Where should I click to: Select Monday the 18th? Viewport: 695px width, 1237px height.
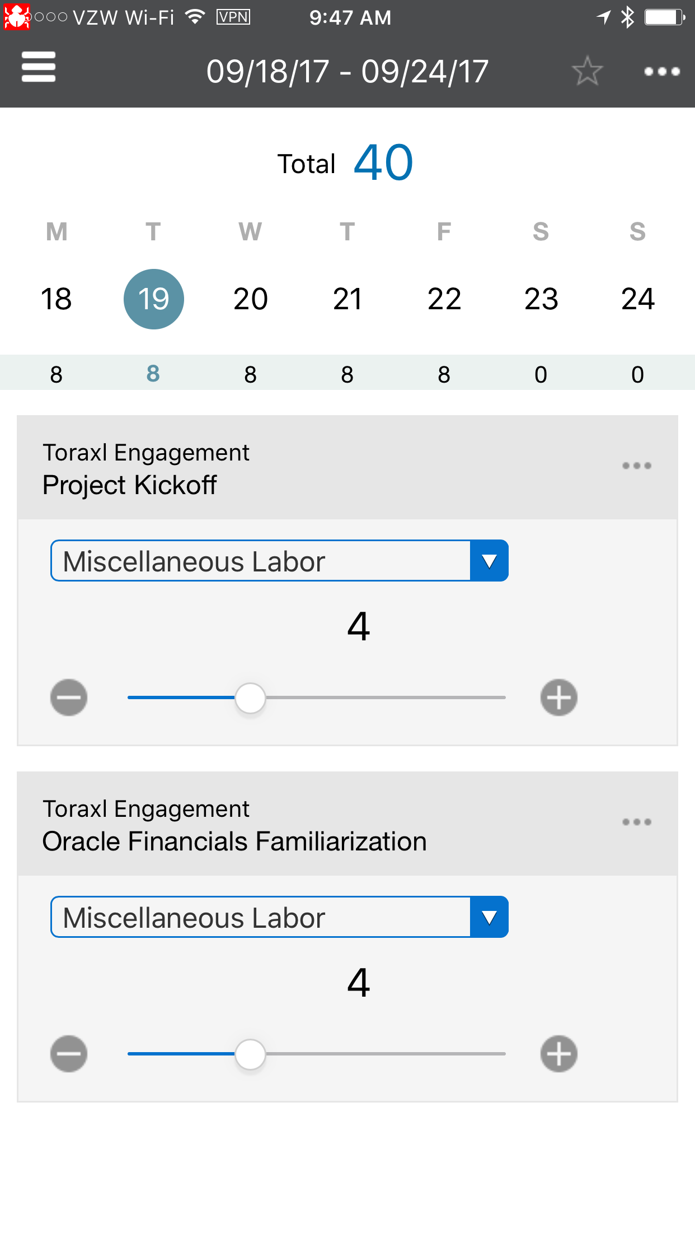pyautogui.click(x=57, y=299)
